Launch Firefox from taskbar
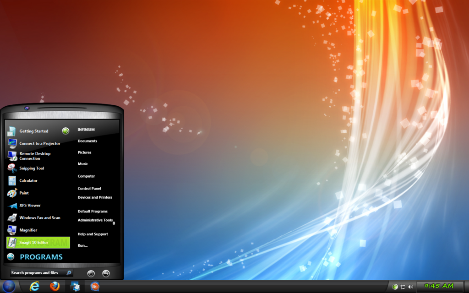 (55, 287)
